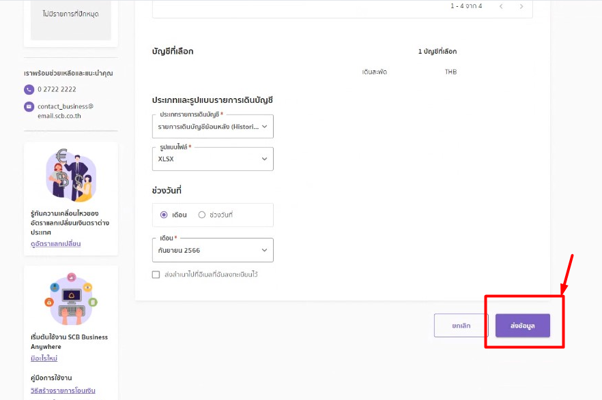This screenshot has width=602, height=400.
Task: Click the '1 บัญชีที่เลือก' count text
Action: pyautogui.click(x=438, y=51)
